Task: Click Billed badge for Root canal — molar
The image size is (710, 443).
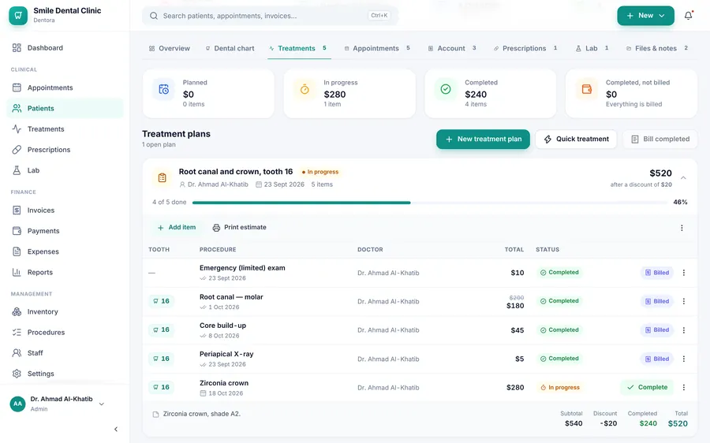Action: point(656,301)
